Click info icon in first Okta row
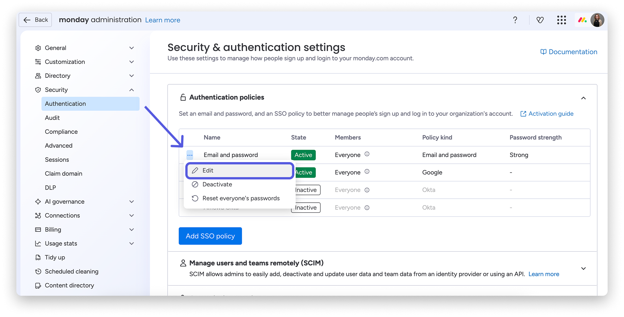Screen dimensions: 624x317 point(367,190)
